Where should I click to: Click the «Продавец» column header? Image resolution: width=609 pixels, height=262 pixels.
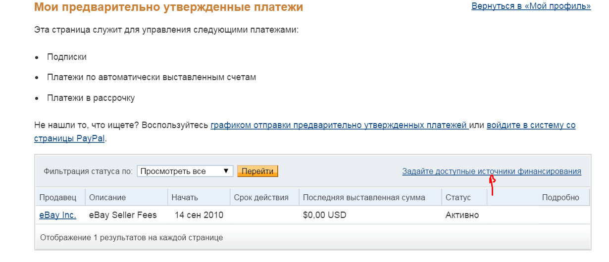[58, 197]
